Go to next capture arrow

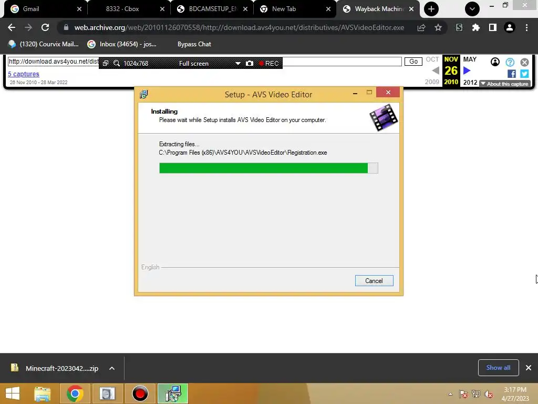pos(467,70)
